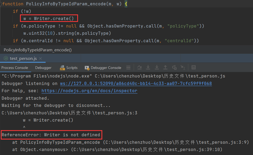Click the Step Over debugger icon
Screen dimensions: 253x155
tap(139, 68)
